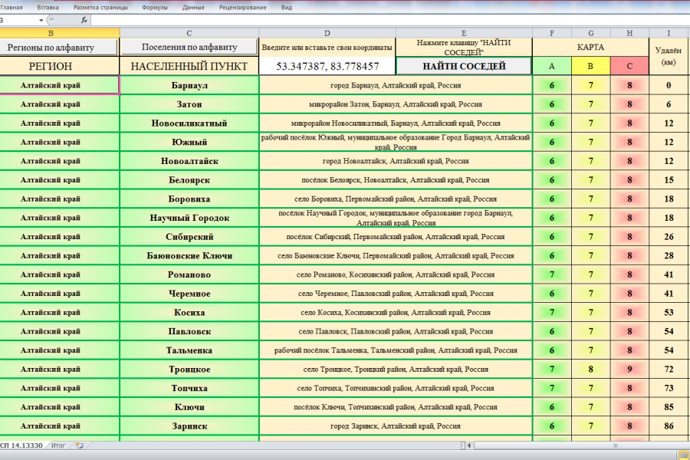Click the coordinates cell 53.347387, 83.778457

327,66
